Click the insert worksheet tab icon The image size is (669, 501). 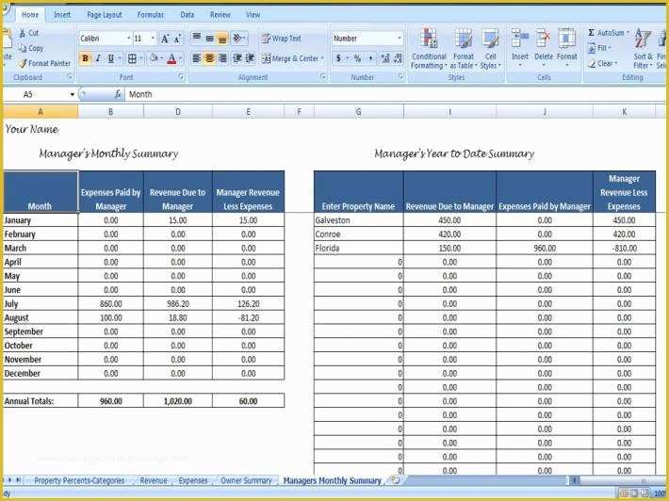click(395, 480)
